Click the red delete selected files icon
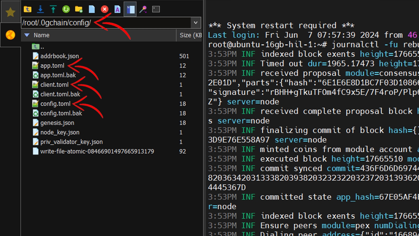 pyautogui.click(x=104, y=9)
